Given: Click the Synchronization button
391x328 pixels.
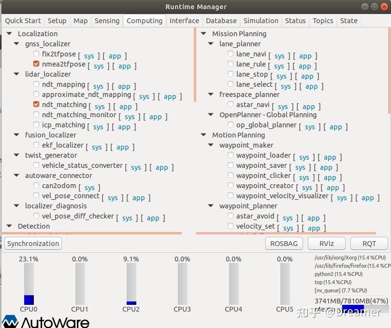Looking at the screenshot, I should click(33, 243).
